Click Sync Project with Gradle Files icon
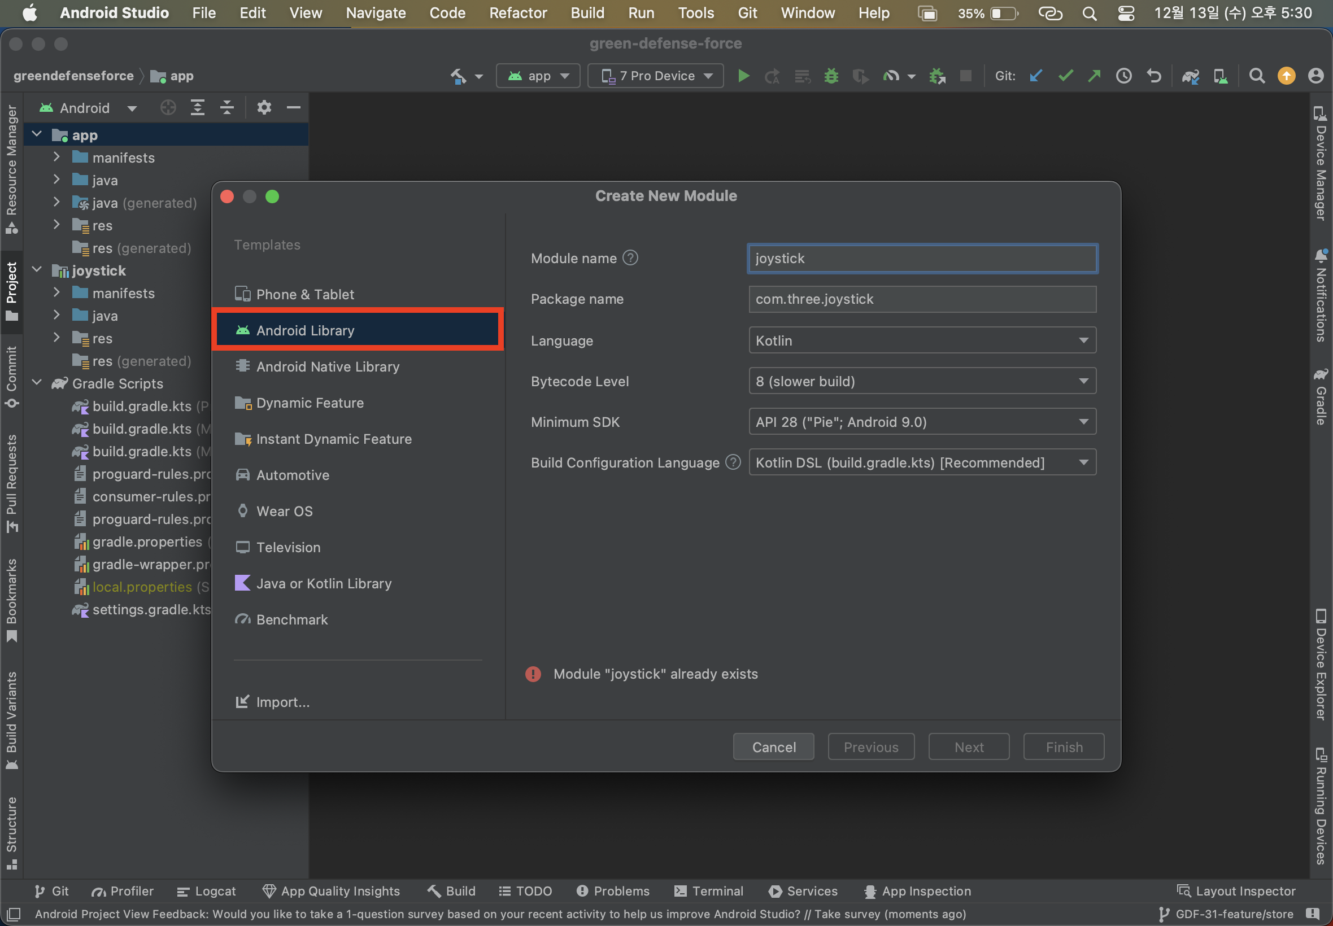This screenshot has width=1333, height=926. [1190, 76]
